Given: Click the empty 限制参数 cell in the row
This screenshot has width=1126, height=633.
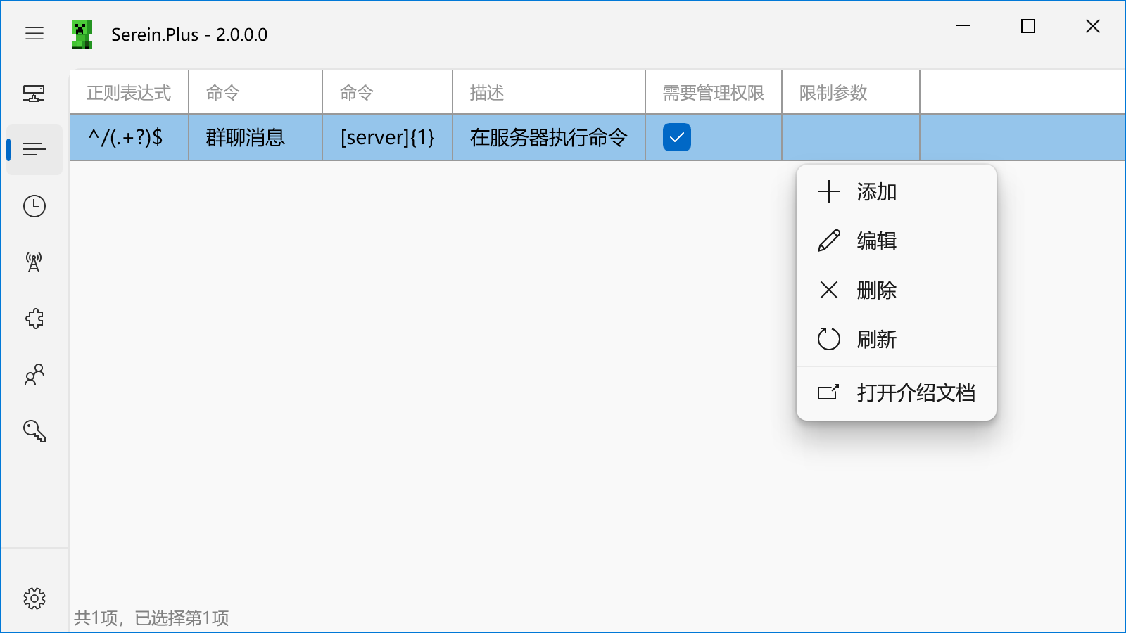Looking at the screenshot, I should (x=851, y=137).
